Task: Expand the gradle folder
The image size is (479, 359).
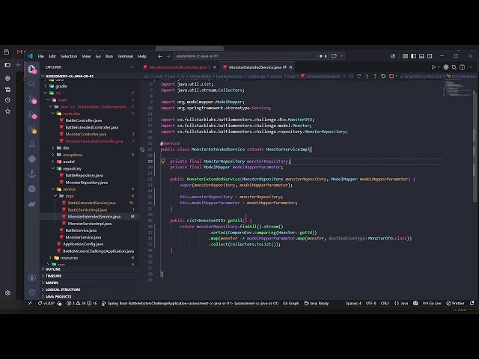Action: coord(45,86)
